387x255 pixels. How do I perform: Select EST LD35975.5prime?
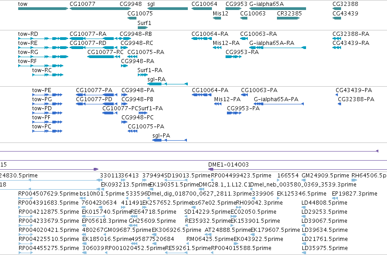[x=304, y=253]
